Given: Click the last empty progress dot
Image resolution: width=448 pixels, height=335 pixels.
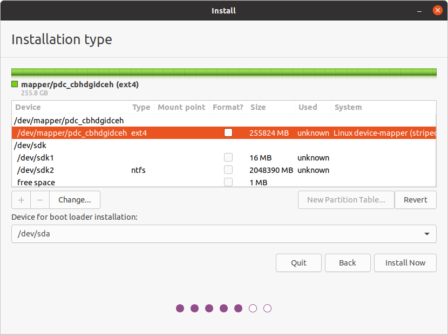Looking at the screenshot, I should click(267, 308).
